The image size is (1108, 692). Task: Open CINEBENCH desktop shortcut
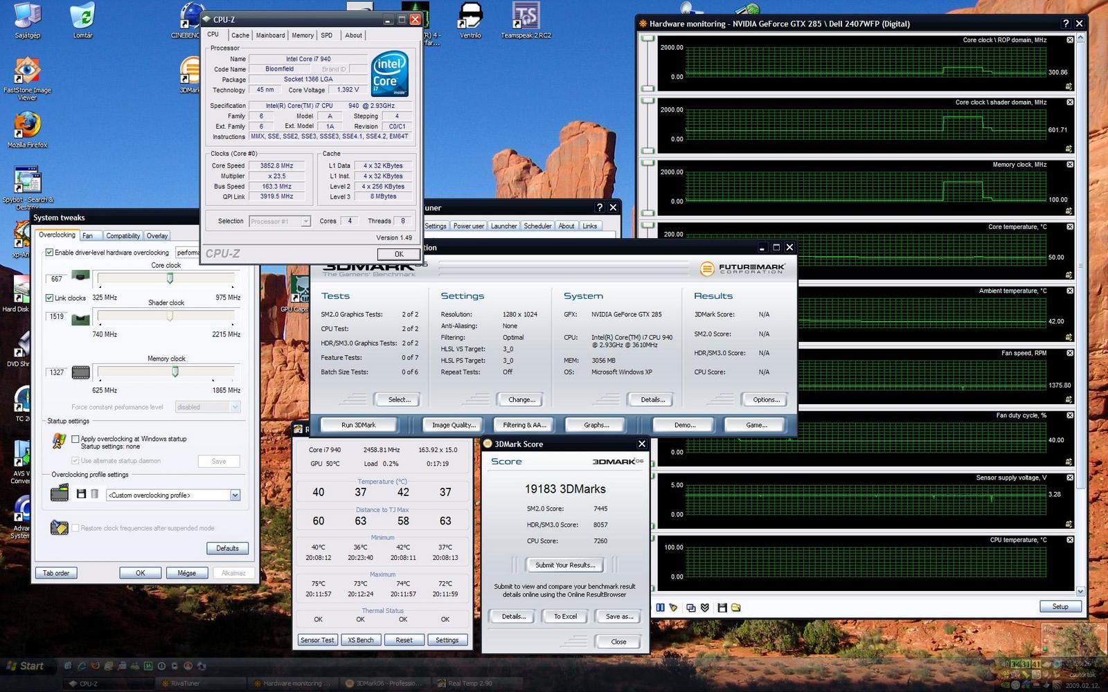click(187, 21)
